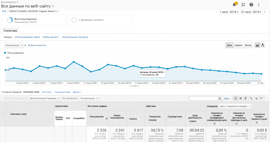Open the Электронная торговля tab

(x=75, y=37)
